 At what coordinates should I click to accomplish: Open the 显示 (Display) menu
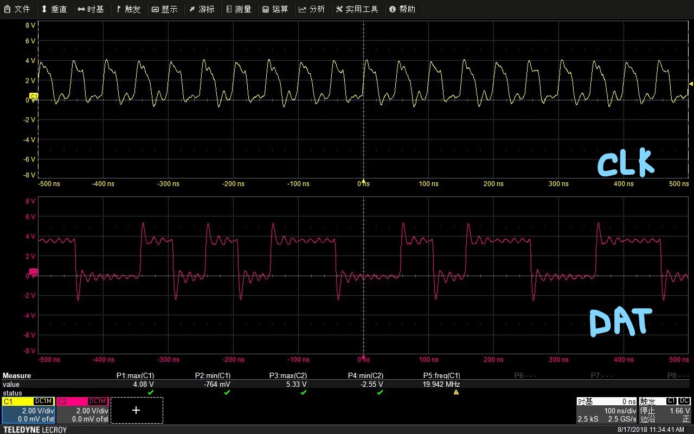[164, 9]
